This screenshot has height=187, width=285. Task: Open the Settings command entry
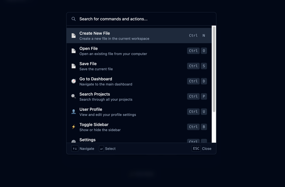point(139,139)
